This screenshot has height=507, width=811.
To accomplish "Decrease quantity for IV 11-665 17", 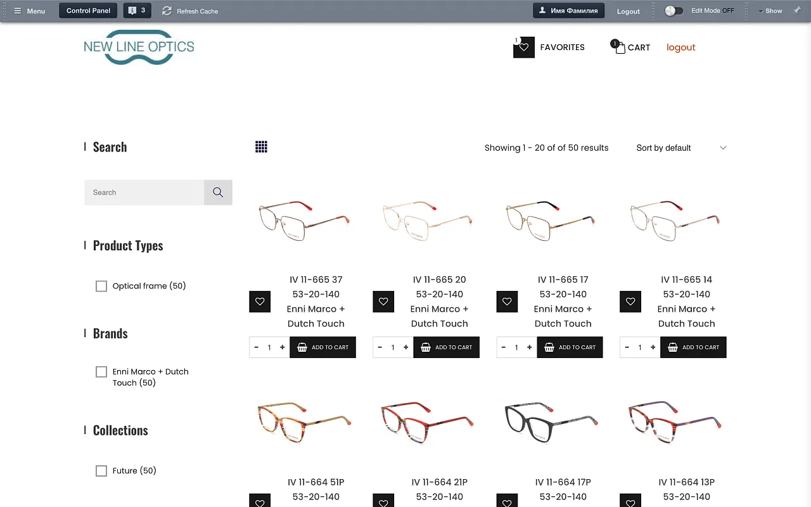I will 503,347.
